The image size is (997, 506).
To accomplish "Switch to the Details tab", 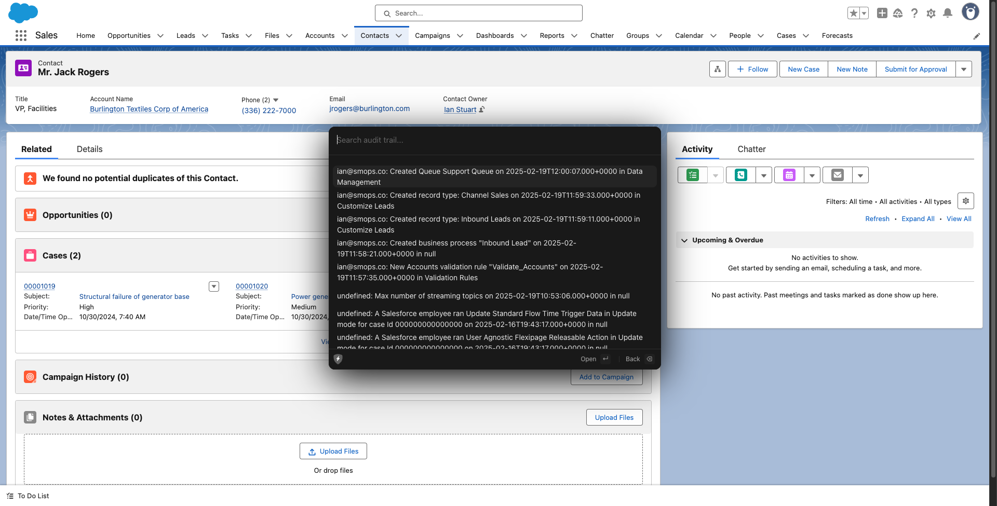I will coord(89,149).
